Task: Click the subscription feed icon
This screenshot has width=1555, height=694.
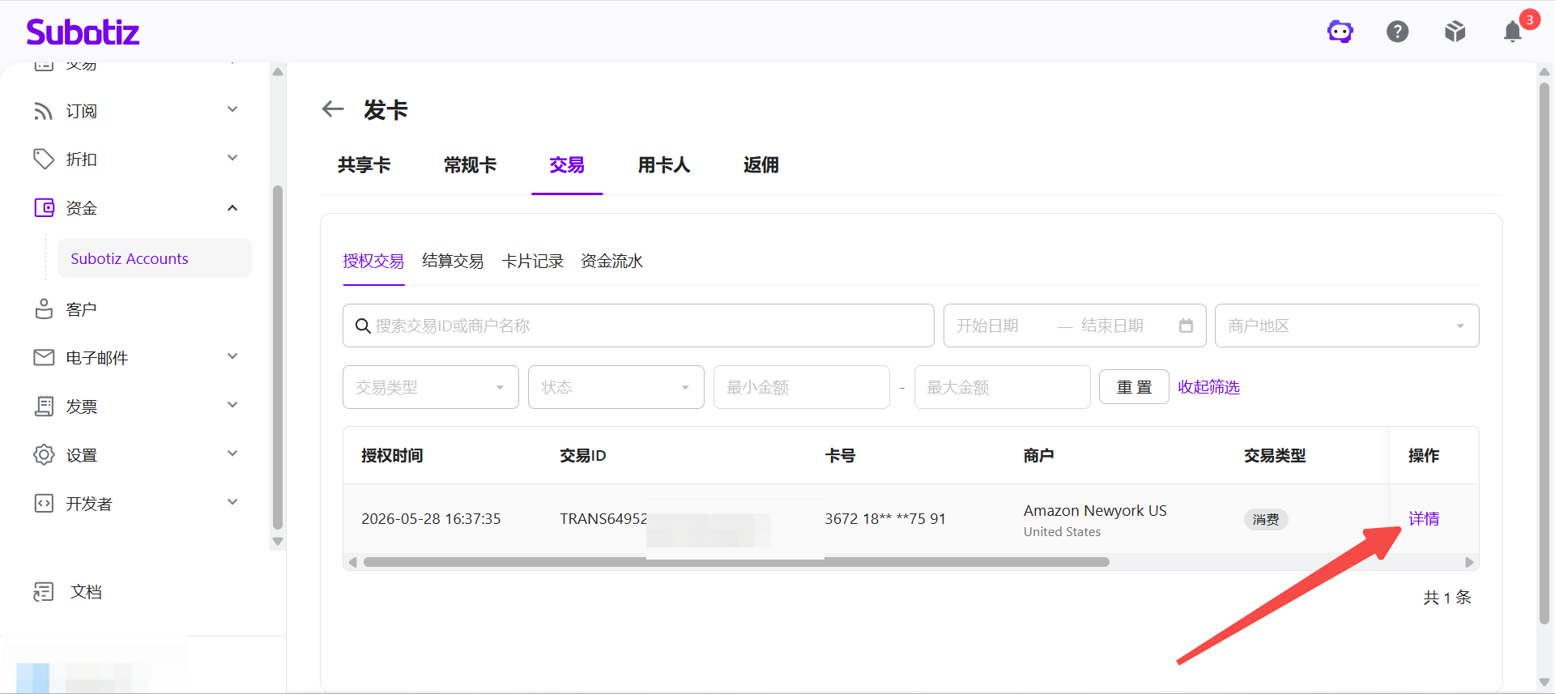Action: 44,111
